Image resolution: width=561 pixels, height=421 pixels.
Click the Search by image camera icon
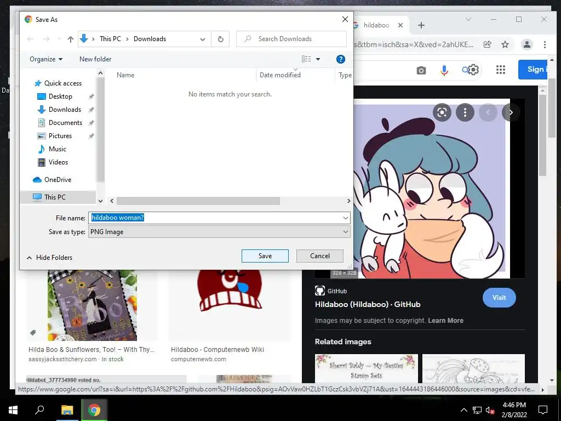421,70
